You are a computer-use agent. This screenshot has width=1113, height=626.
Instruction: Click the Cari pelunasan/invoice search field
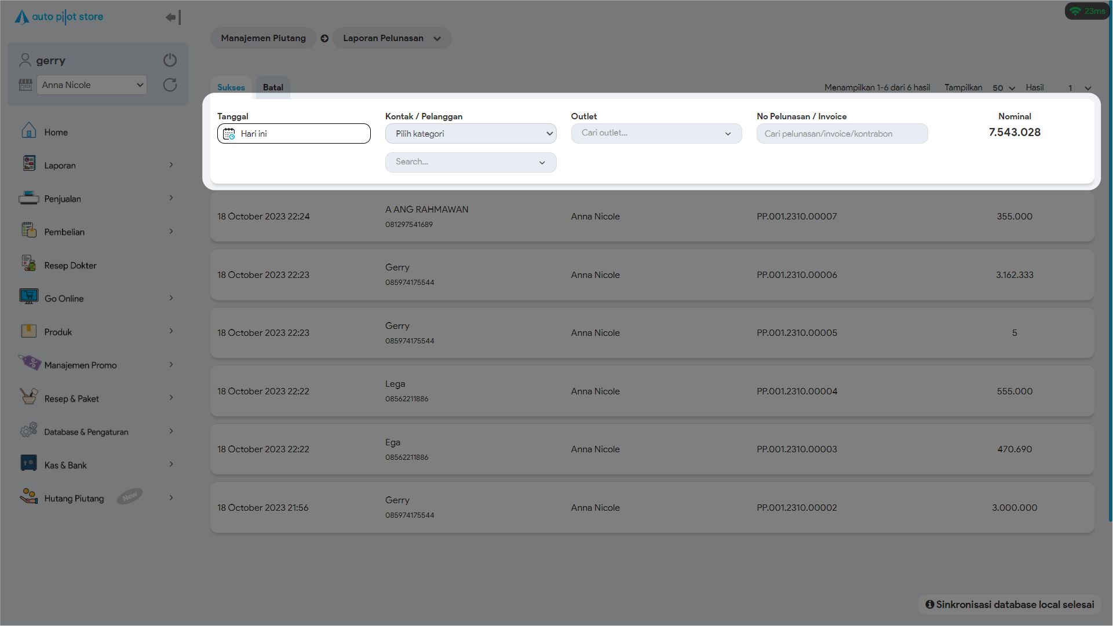[841, 134]
